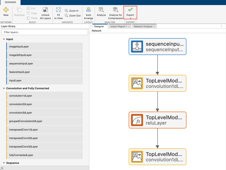Click the Cut scissors icon
The image size is (226, 170).
point(29,8)
